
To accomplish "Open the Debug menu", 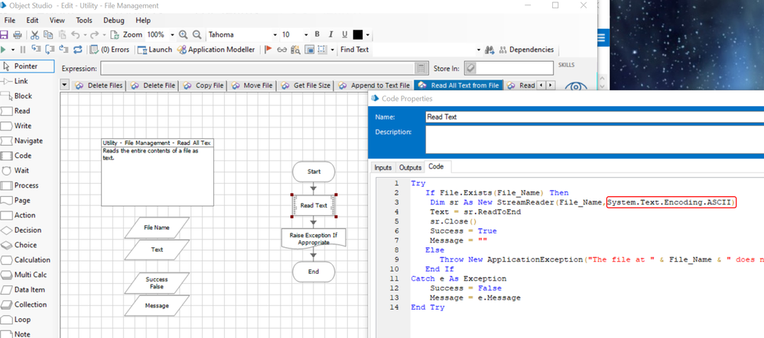I will point(113,20).
